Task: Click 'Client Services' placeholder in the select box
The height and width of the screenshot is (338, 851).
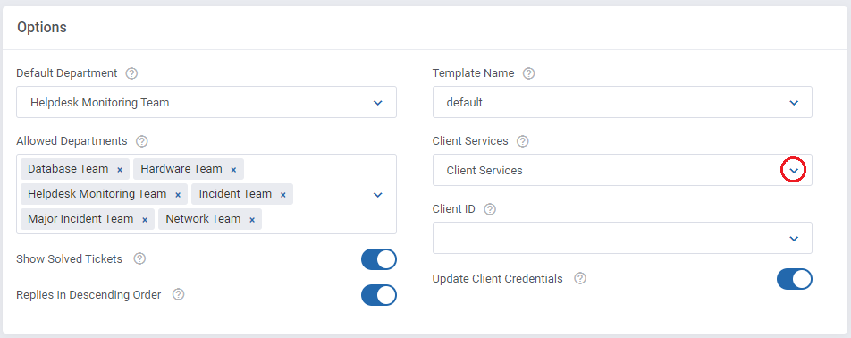Action: pyautogui.click(x=484, y=171)
